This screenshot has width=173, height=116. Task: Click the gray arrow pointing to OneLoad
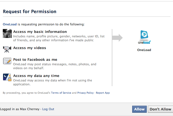(x=117, y=38)
